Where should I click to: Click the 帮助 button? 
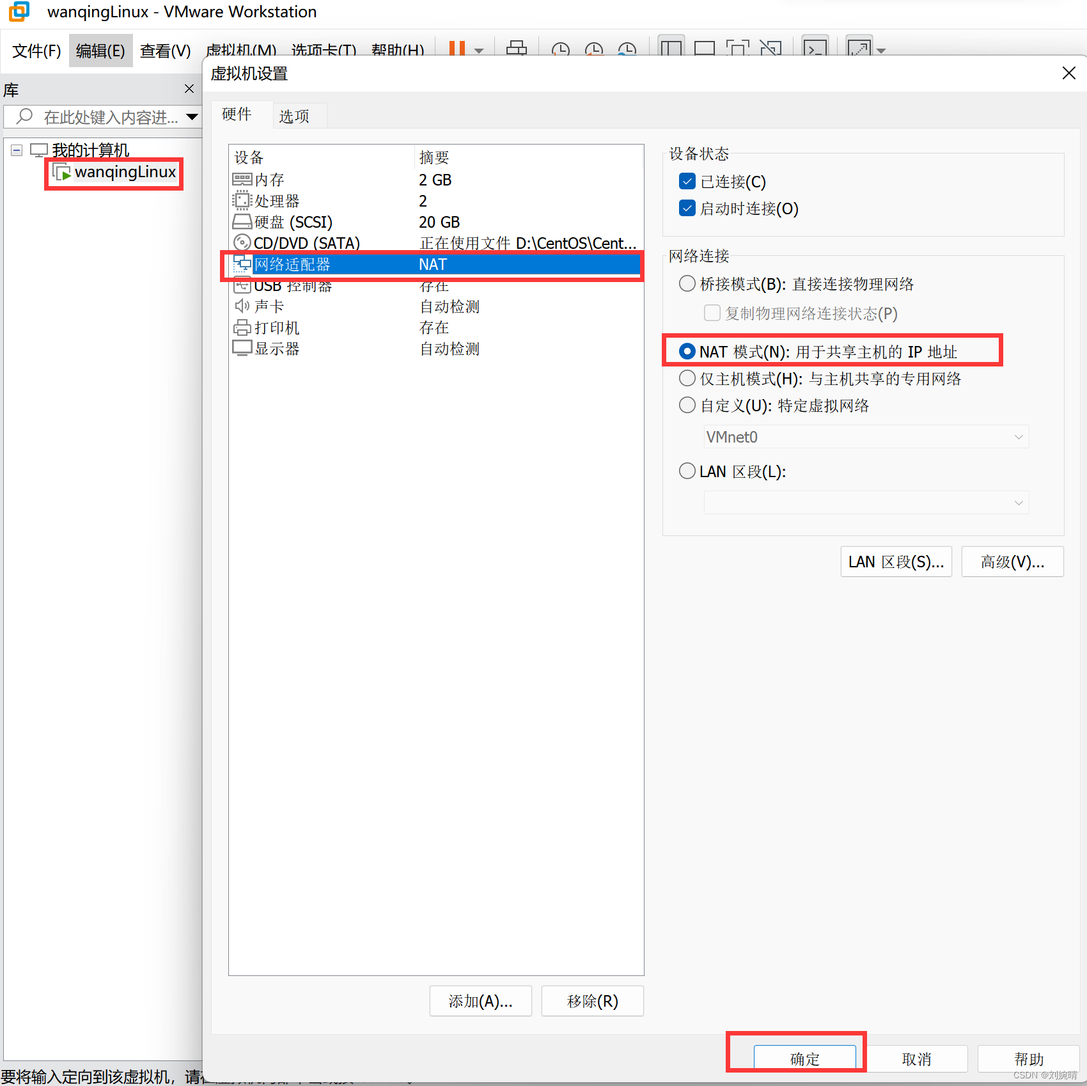coord(1028,1058)
